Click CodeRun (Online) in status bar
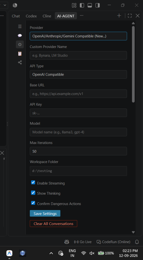Image resolution: width=143 pixels, height=260 pixels. [113, 242]
